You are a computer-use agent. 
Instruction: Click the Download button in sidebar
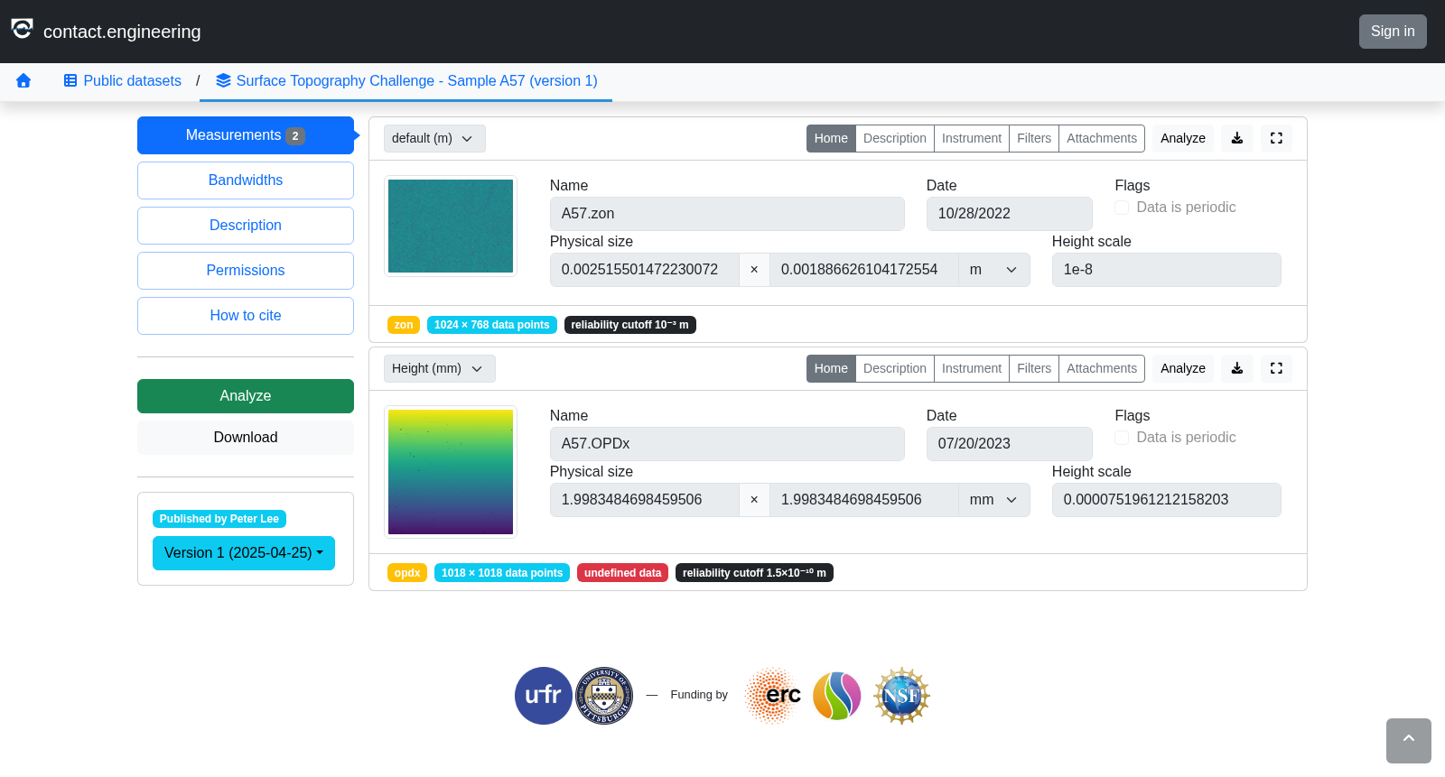[246, 438]
